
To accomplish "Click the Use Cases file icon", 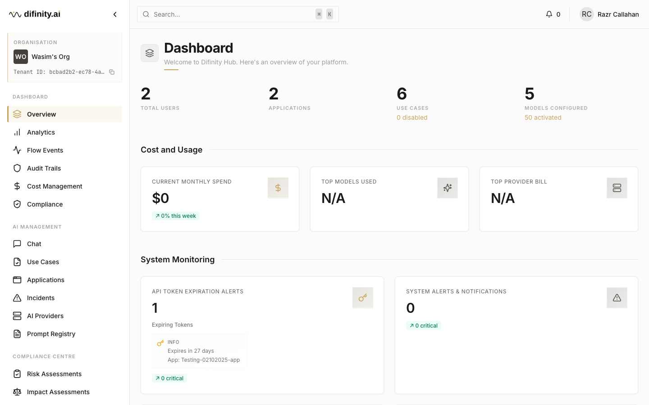I will [17, 262].
